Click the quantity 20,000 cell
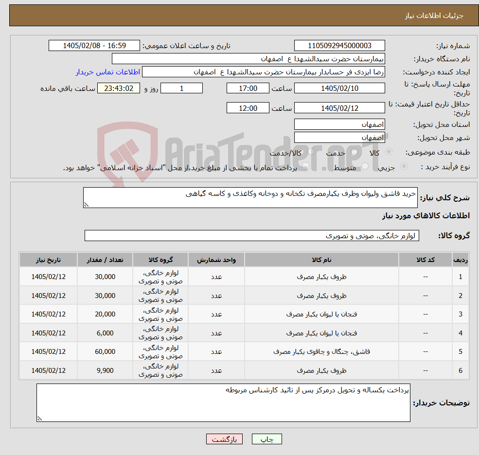The height and width of the screenshot is (455, 479). 105,314
